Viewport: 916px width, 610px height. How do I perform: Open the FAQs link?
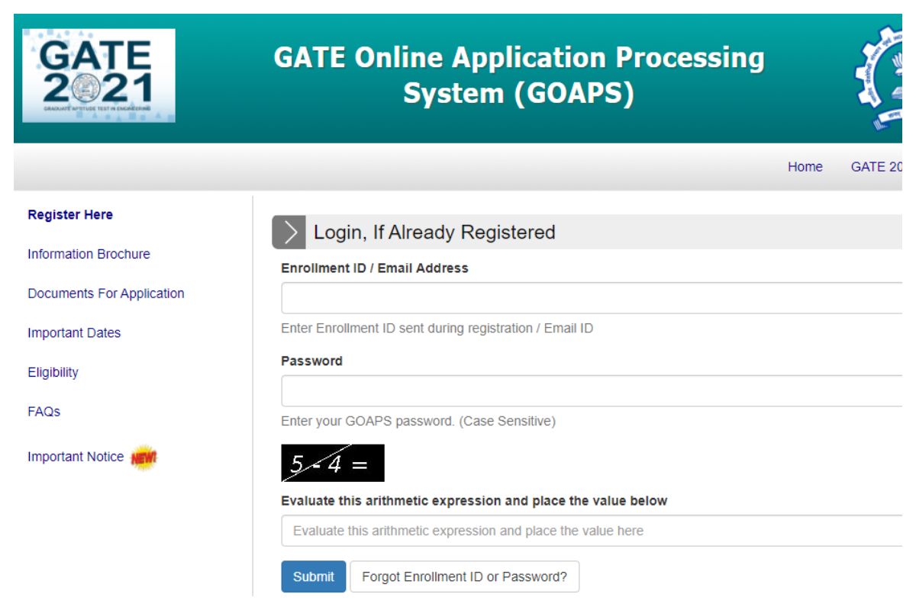tap(44, 412)
